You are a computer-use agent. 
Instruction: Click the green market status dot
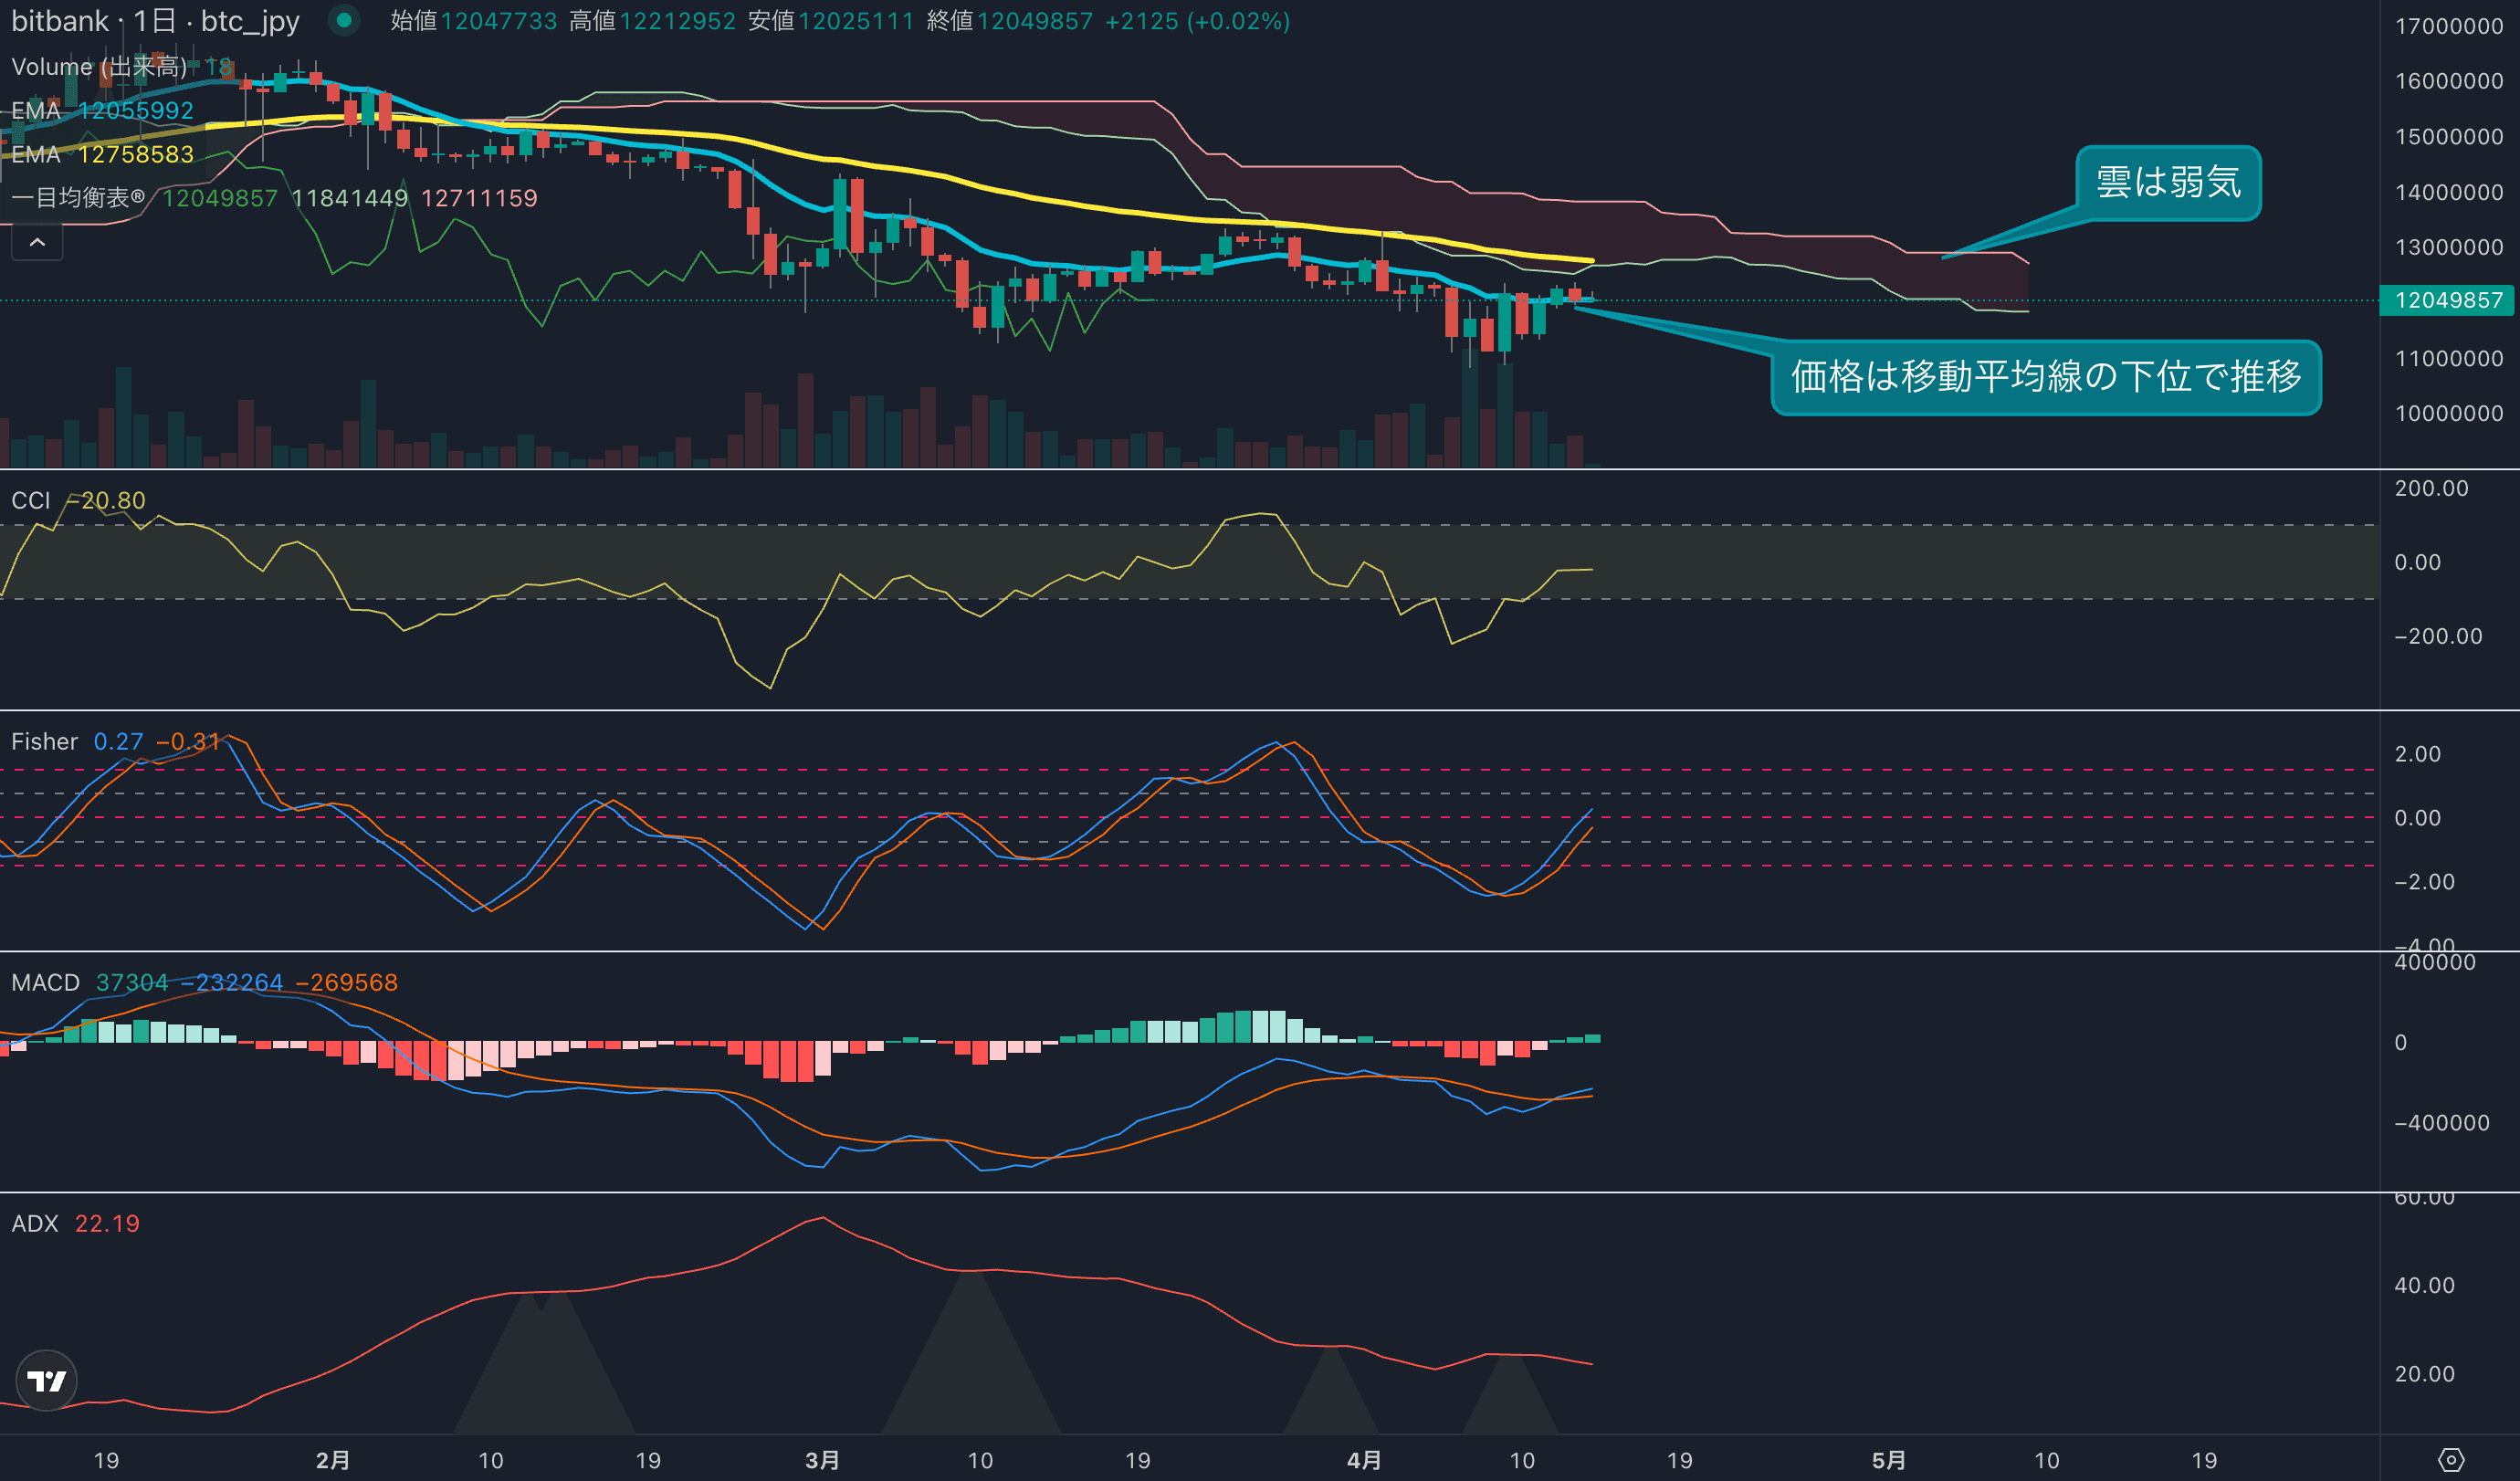tap(344, 20)
